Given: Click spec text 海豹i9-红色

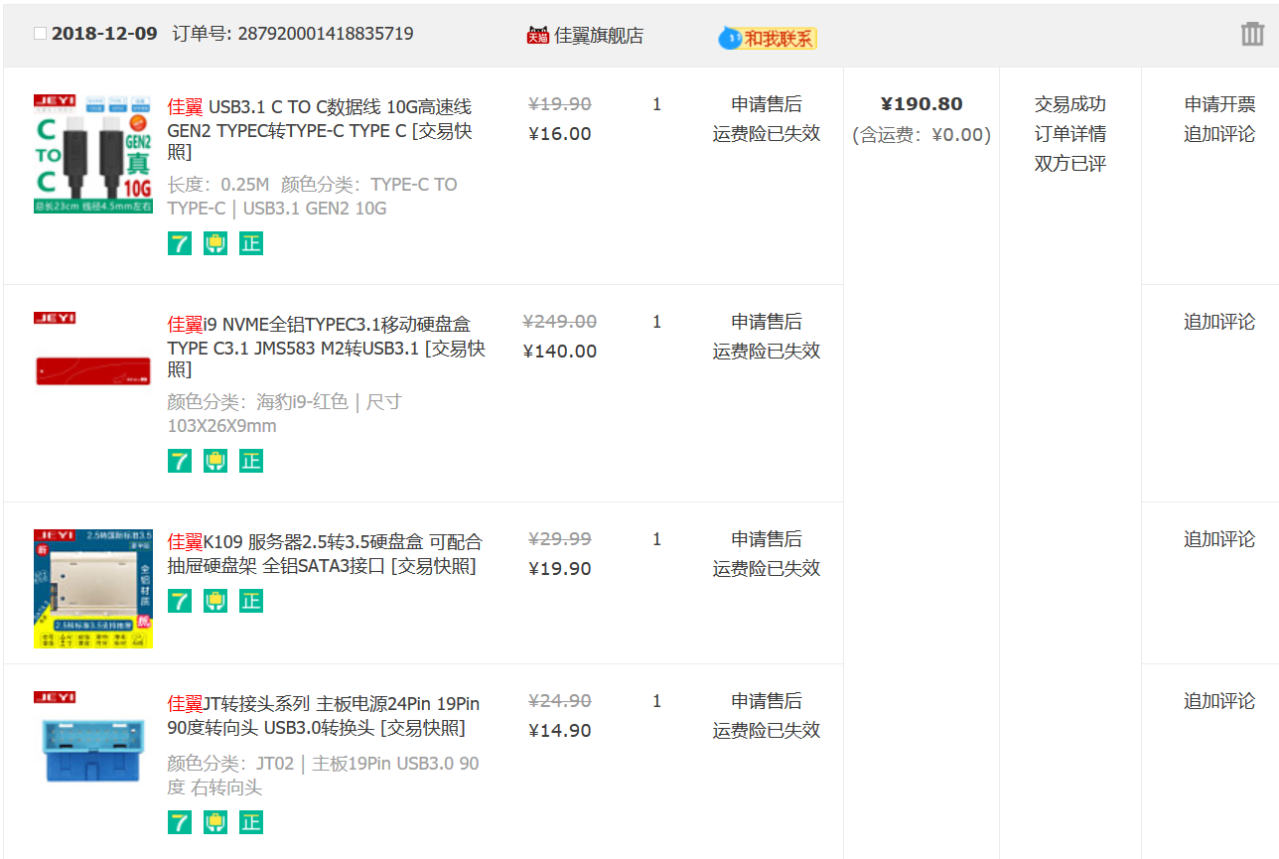Looking at the screenshot, I should click(x=302, y=402).
